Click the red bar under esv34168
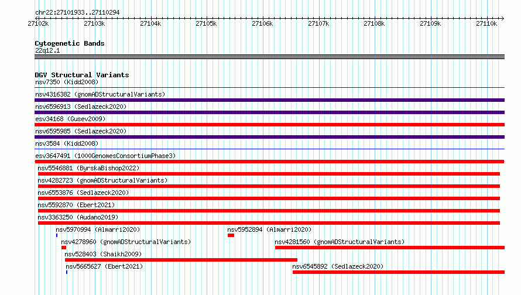Screen dimensions: 521x295 269,125
